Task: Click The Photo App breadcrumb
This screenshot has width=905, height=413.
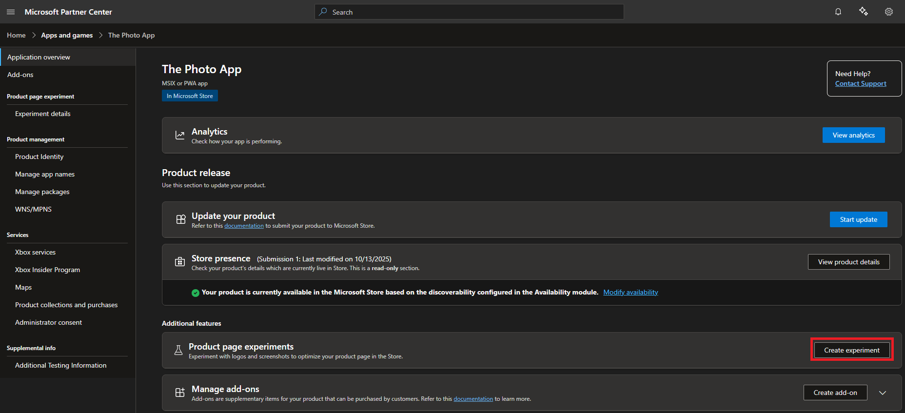Action: point(131,35)
